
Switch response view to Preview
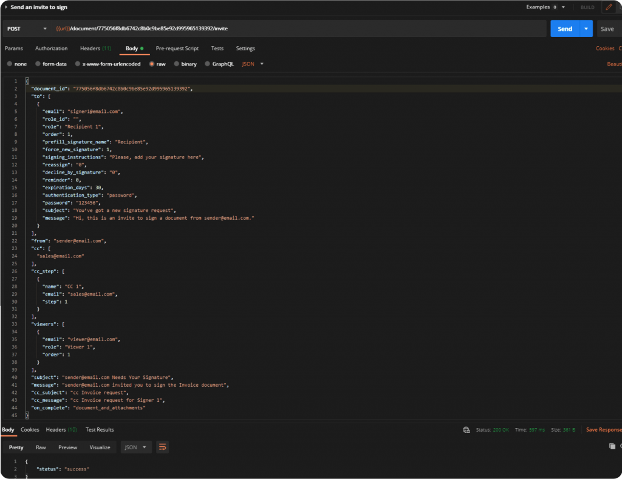pyautogui.click(x=67, y=447)
